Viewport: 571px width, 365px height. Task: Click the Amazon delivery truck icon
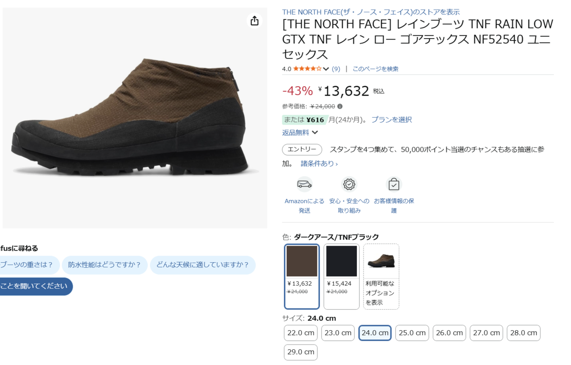(x=305, y=184)
